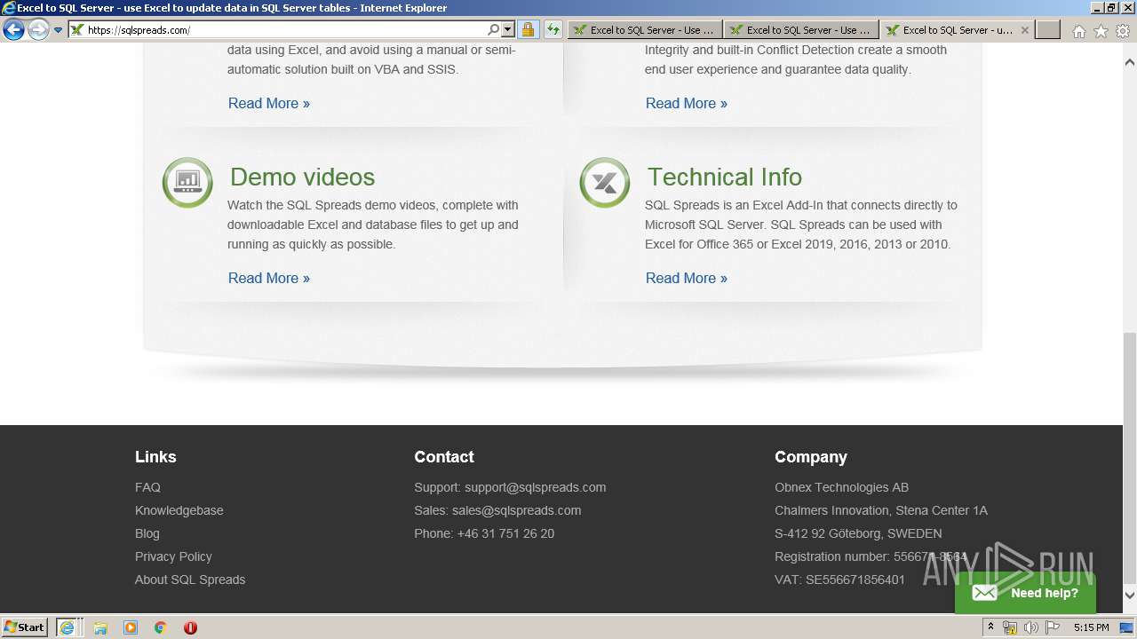The image size is (1137, 639).
Task: Click the support@sqlspreads.com email address
Action: (x=535, y=487)
